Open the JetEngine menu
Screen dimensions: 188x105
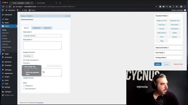click(8, 92)
